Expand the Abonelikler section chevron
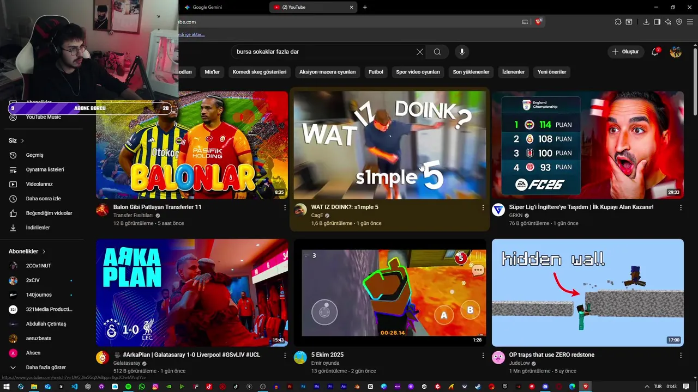The image size is (698, 392). click(44, 252)
